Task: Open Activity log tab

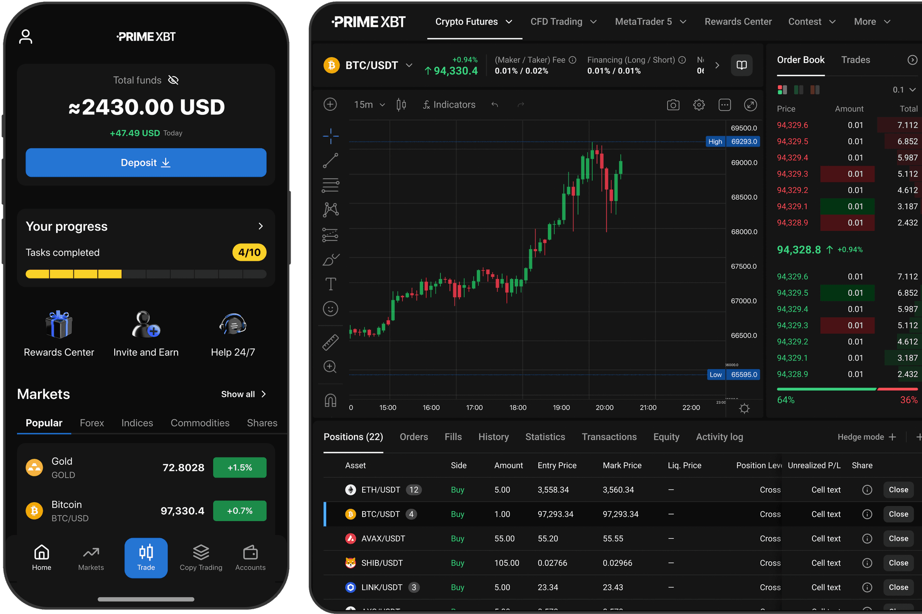Action: tap(719, 437)
